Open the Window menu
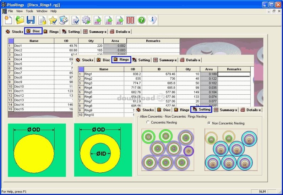The image size is (283, 195). pyautogui.click(x=42, y=11)
